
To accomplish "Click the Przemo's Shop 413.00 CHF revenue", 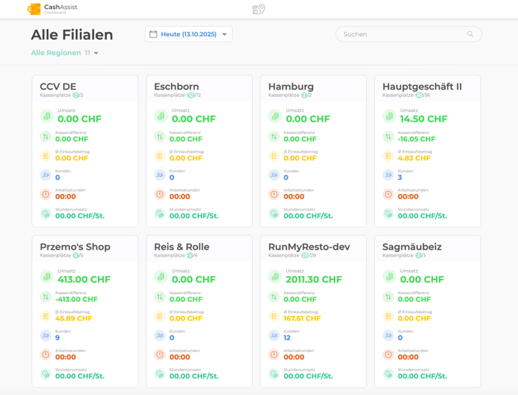I will [x=84, y=280].
